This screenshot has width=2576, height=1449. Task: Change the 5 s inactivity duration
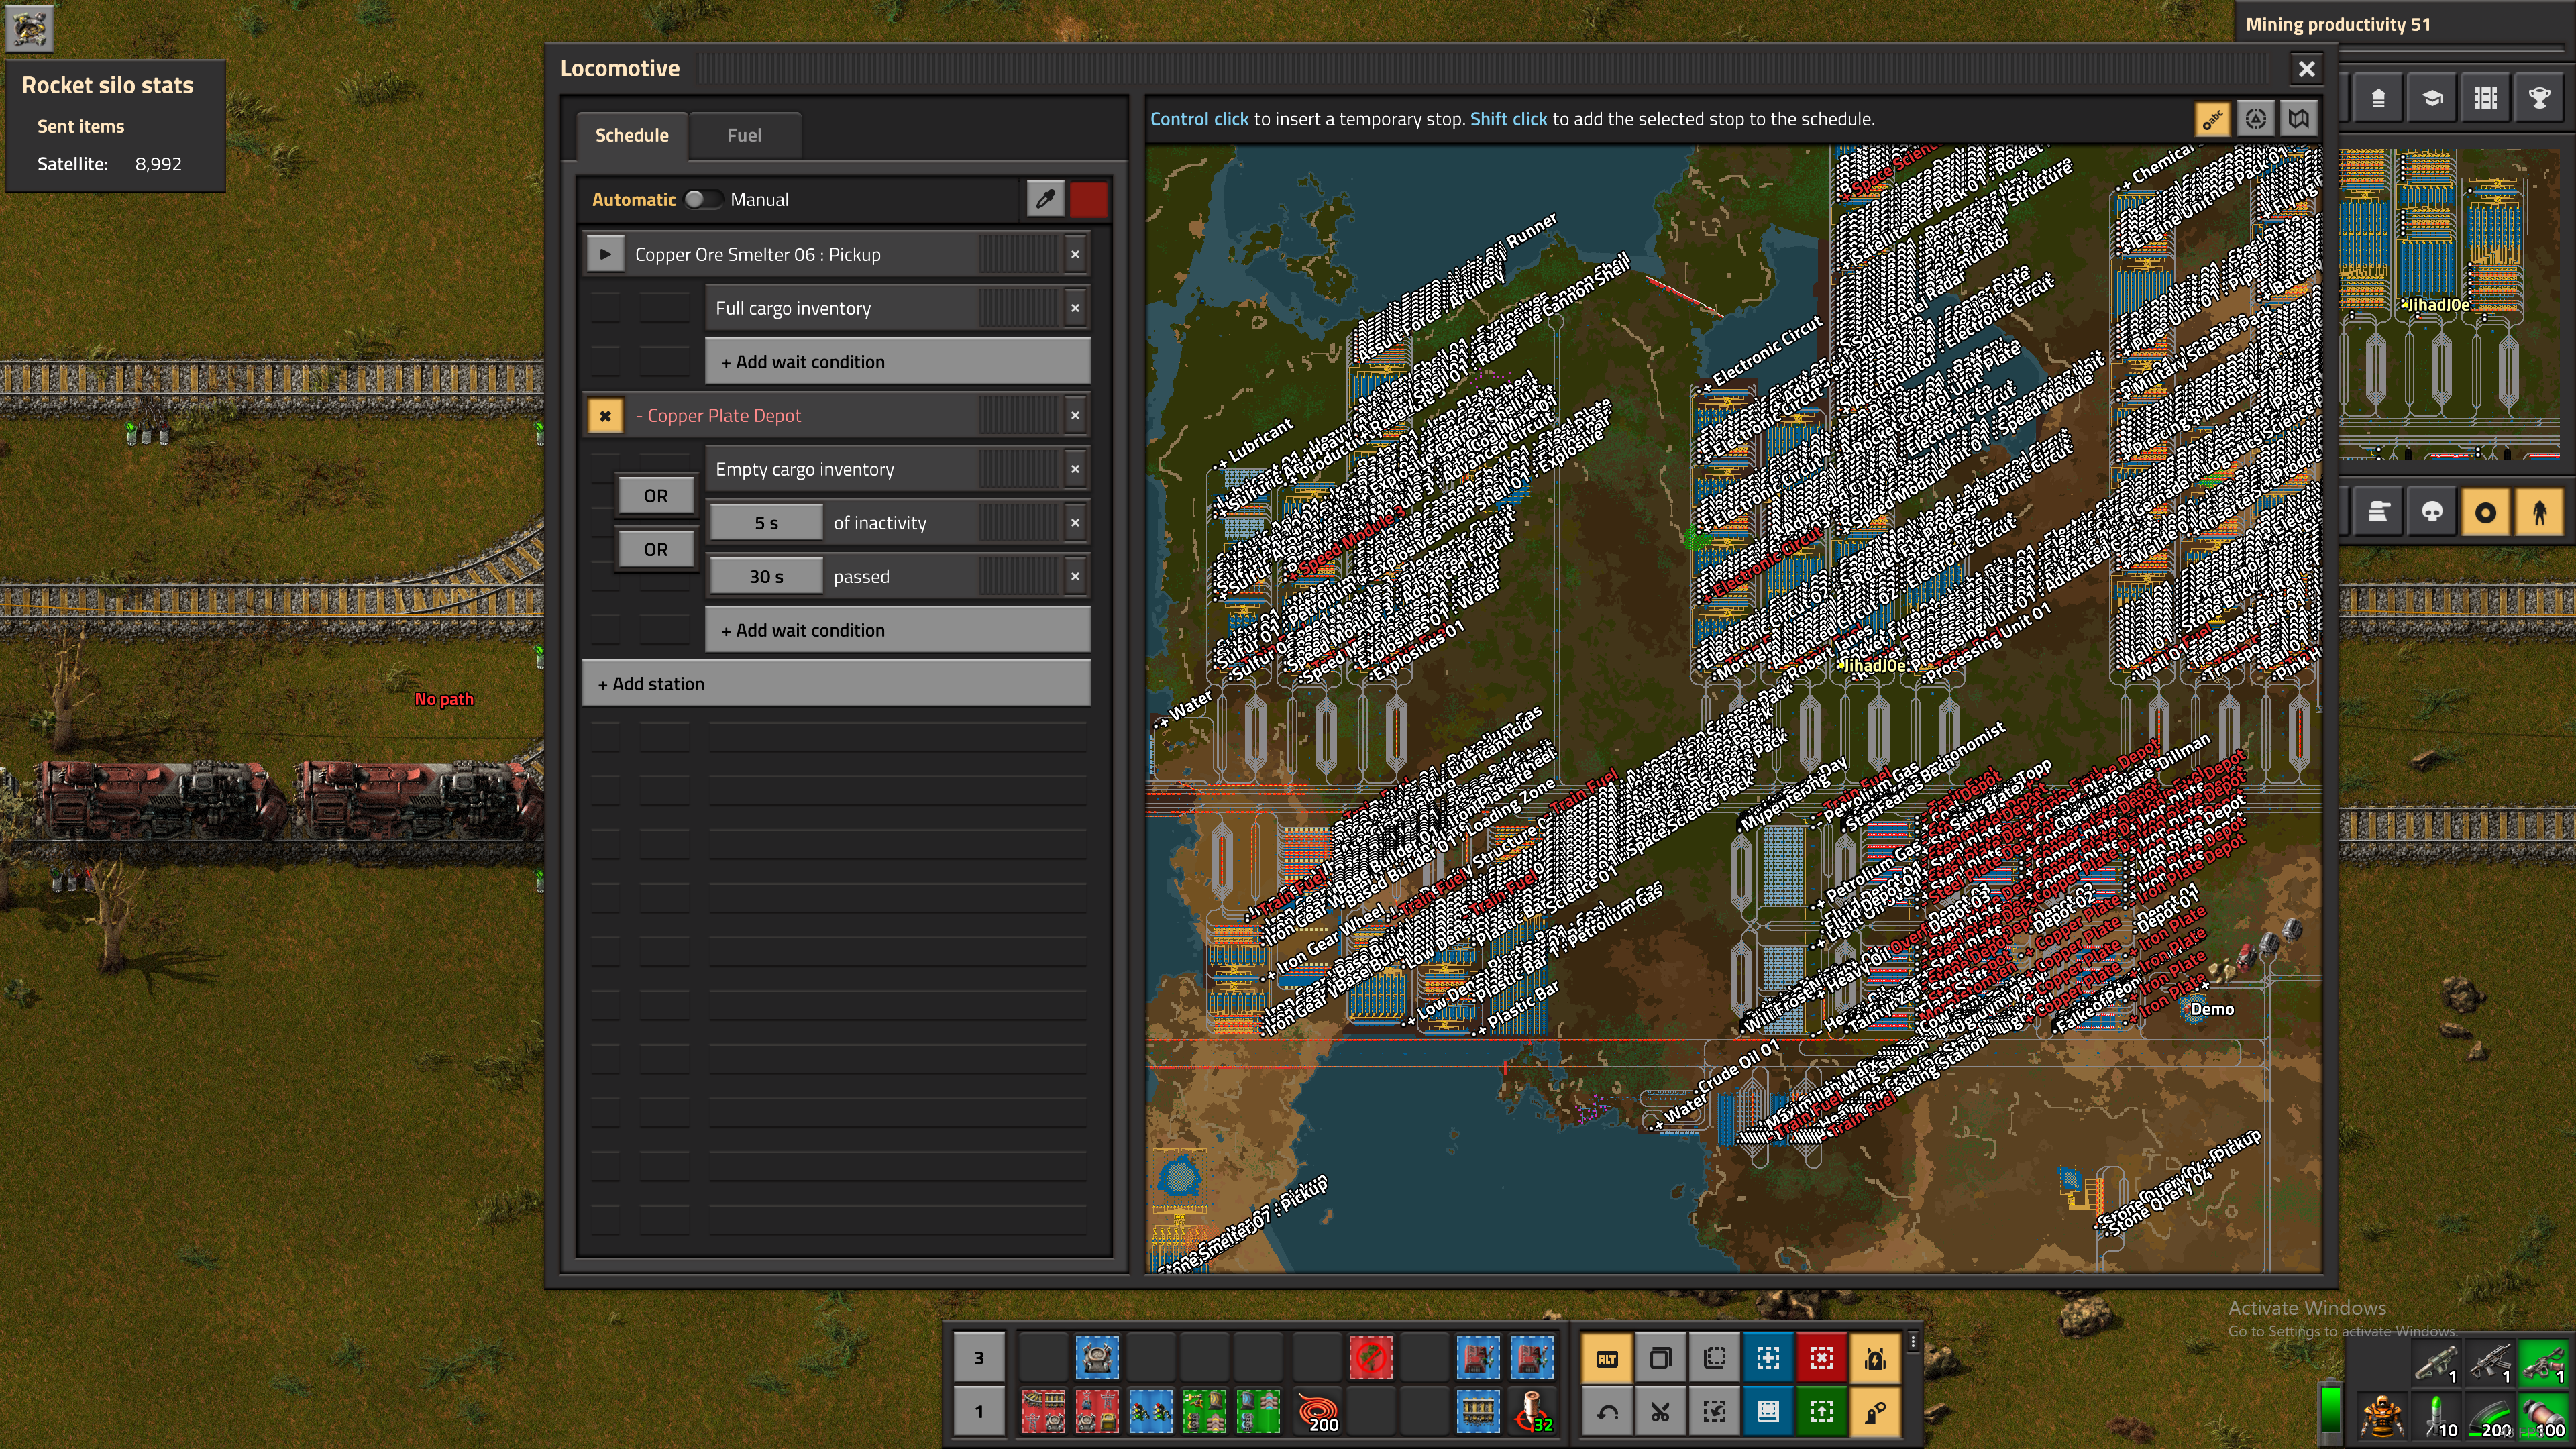766,523
